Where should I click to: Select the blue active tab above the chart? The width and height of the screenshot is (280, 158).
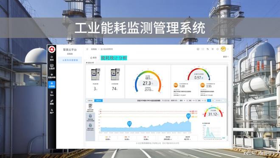tap(98, 101)
